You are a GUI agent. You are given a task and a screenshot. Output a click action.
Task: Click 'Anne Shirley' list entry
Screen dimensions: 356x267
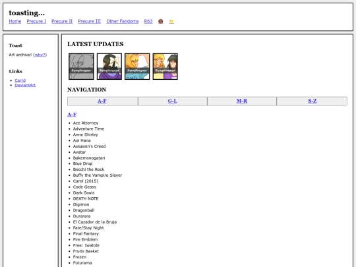coord(85,134)
